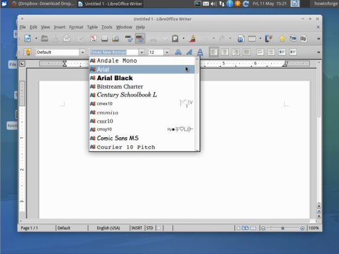The height and width of the screenshot is (254, 339).
Task: Click the Navigator star icon
Action: coord(282,38)
